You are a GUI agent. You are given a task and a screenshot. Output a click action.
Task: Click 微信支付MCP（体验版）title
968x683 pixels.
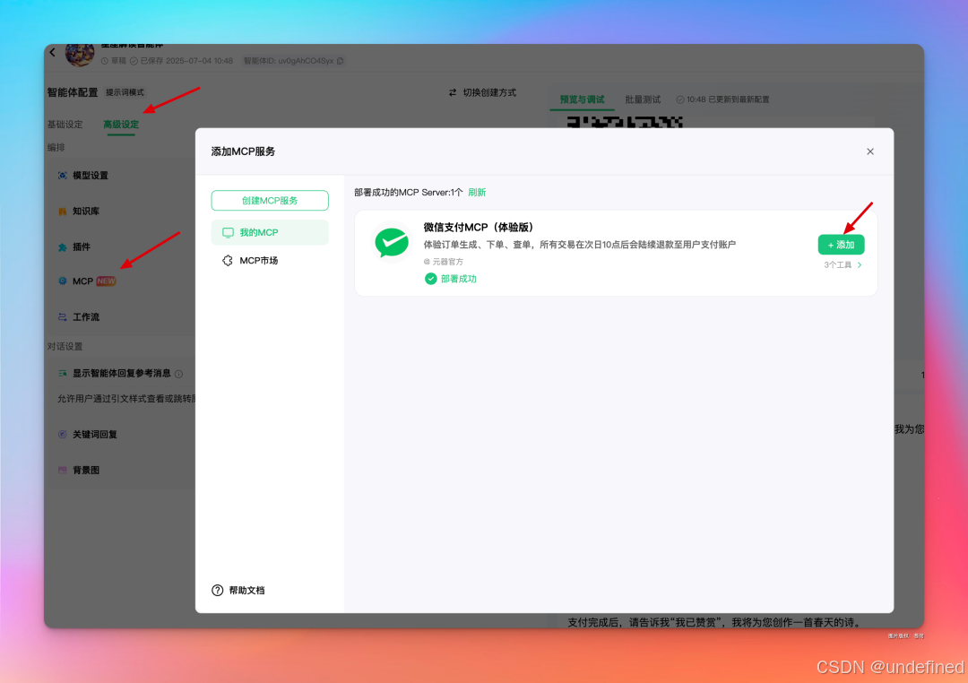(x=479, y=228)
